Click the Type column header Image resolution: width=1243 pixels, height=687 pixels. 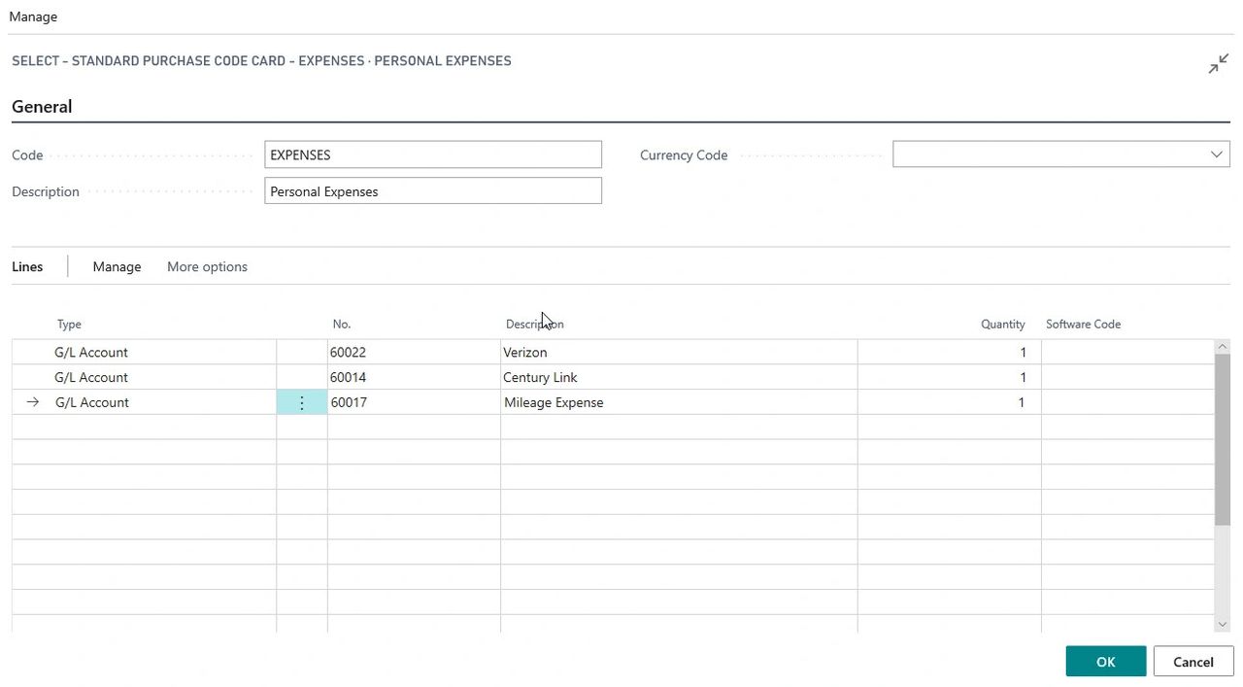(x=69, y=324)
